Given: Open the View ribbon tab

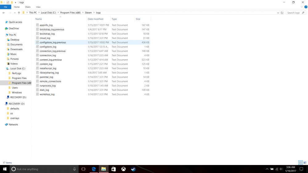Looking at the screenshot, I should click(x=38, y=7).
